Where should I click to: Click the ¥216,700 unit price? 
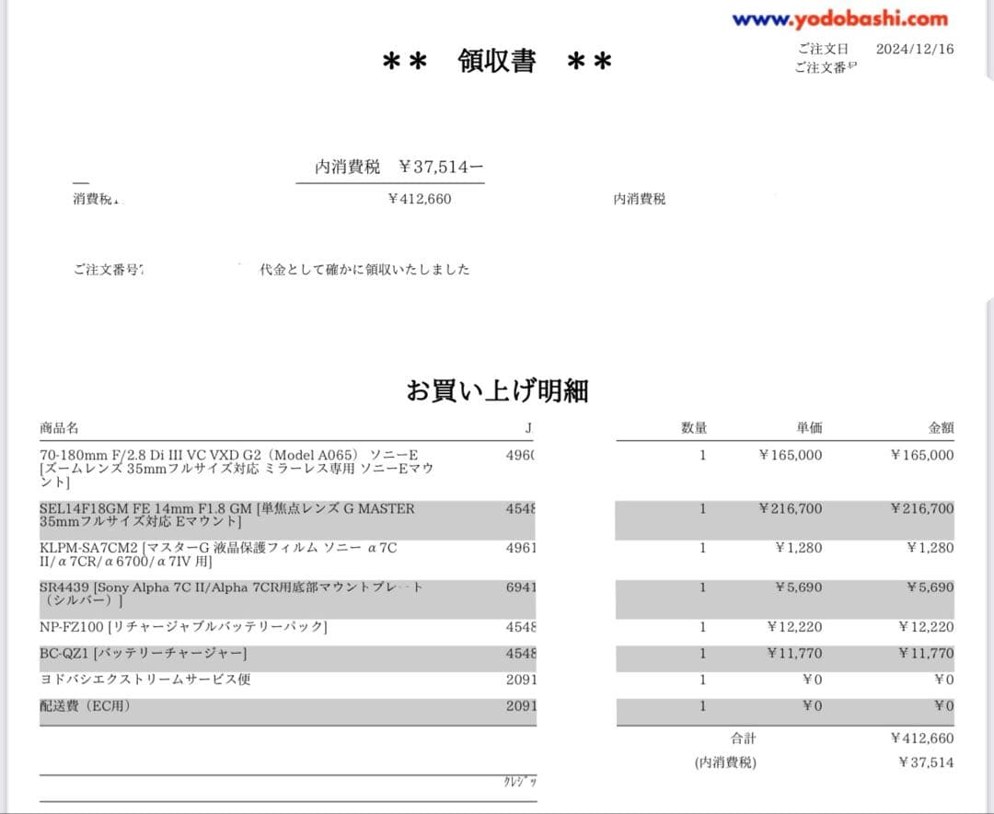coord(791,508)
